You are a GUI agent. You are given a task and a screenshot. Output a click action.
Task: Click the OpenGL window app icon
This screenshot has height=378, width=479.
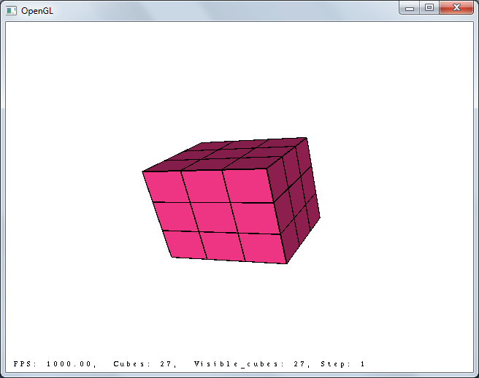pyautogui.click(x=11, y=11)
